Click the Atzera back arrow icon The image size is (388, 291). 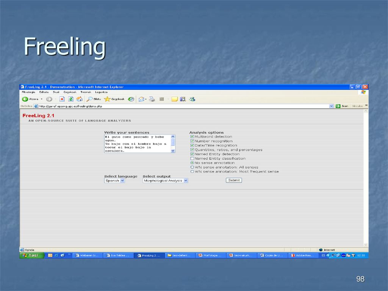[25, 99]
